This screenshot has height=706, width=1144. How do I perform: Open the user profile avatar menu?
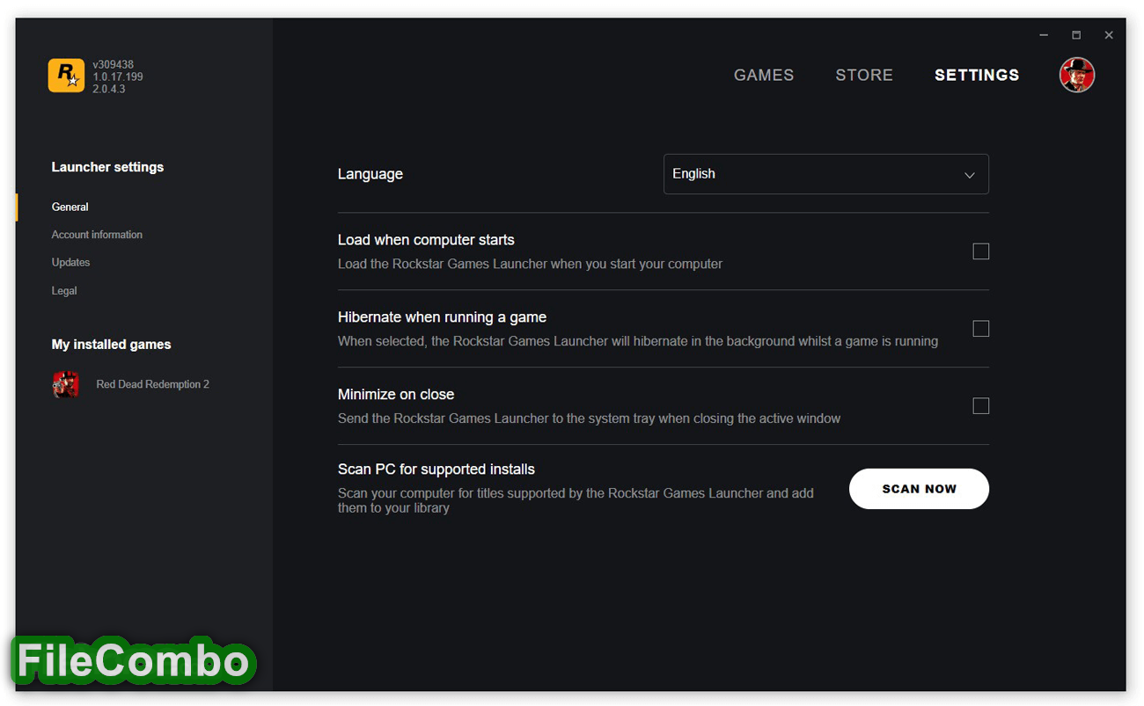point(1077,75)
